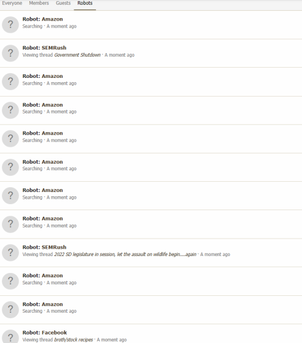Viewport: 302px width, 343px height.
Task: Select the Robots tab
Action: (x=85, y=3)
